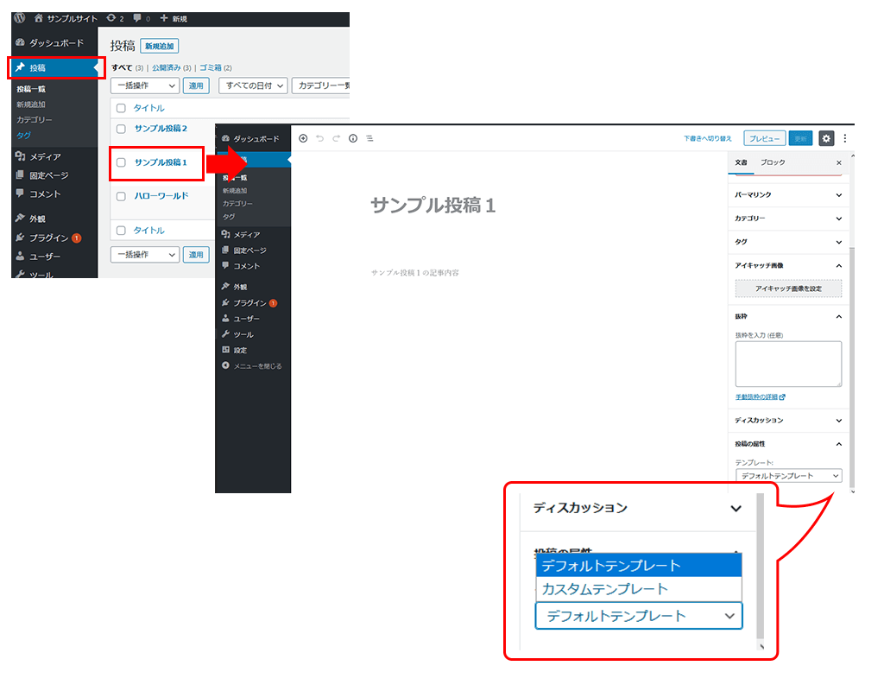Check the box for ハローワールド
Image resolution: width=884 pixels, height=691 pixels.
click(121, 196)
